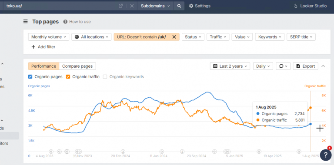Viewport: 334px width, 165px height.
Task: Expand the Last 2 years date range
Action: tap(230, 66)
